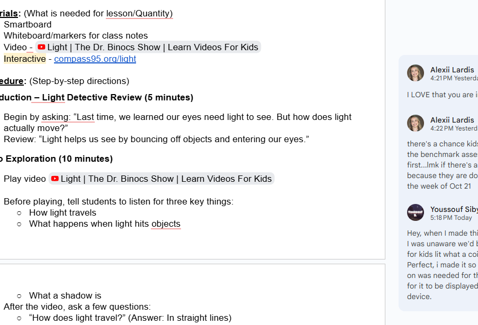Click Alexii Lardis's avatar on the 4:22 PM comment
Image resolution: width=478 pixels, height=325 pixels.
click(x=416, y=123)
